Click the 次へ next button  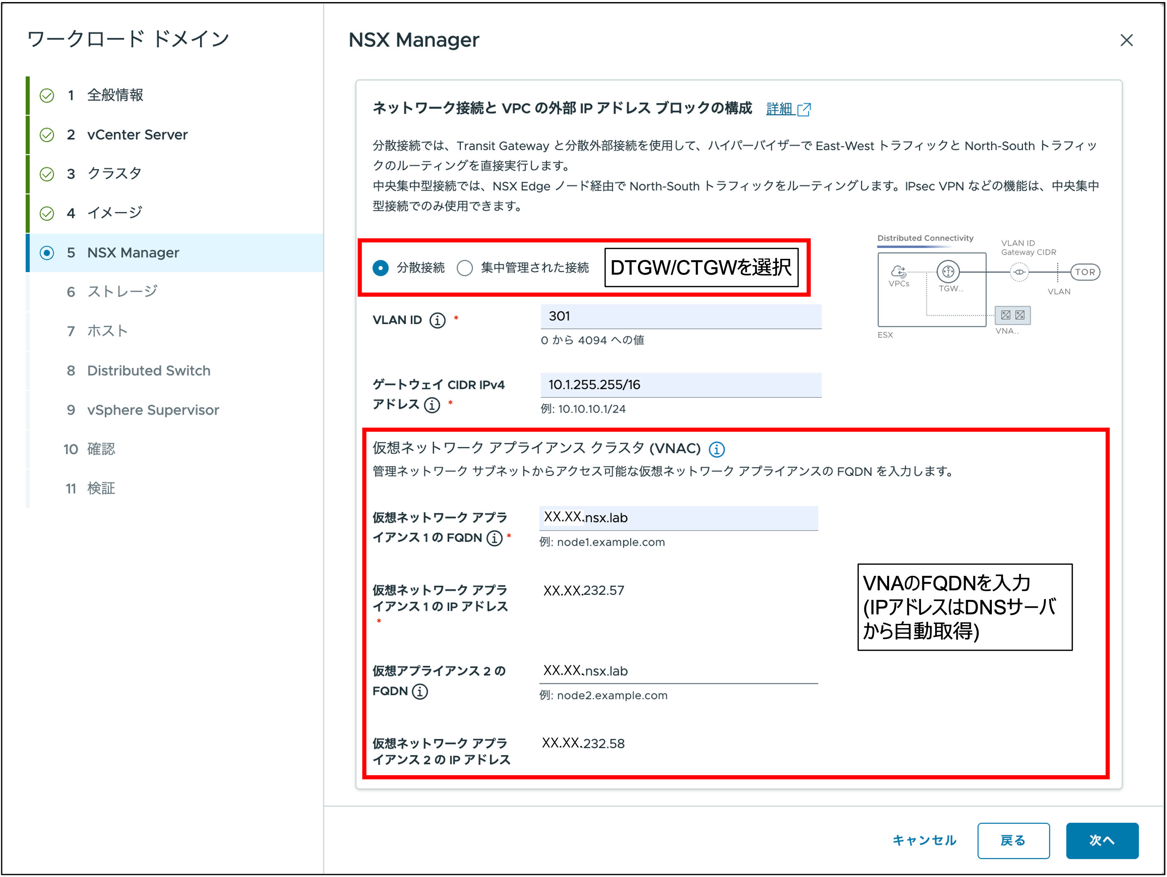(1102, 841)
